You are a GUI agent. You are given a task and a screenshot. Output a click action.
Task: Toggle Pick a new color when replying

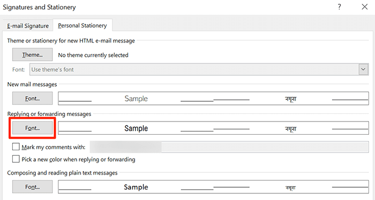tap(16, 159)
